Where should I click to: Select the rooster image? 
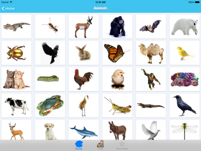click(x=84, y=79)
